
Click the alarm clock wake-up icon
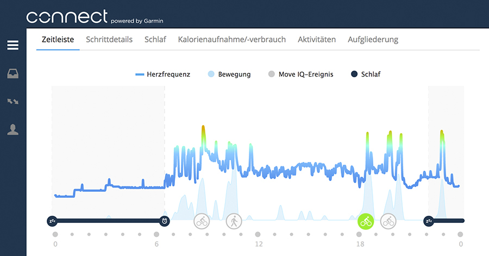pos(164,221)
